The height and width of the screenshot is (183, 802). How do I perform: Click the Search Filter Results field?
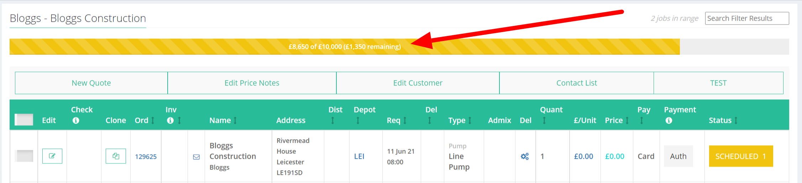pyautogui.click(x=746, y=19)
